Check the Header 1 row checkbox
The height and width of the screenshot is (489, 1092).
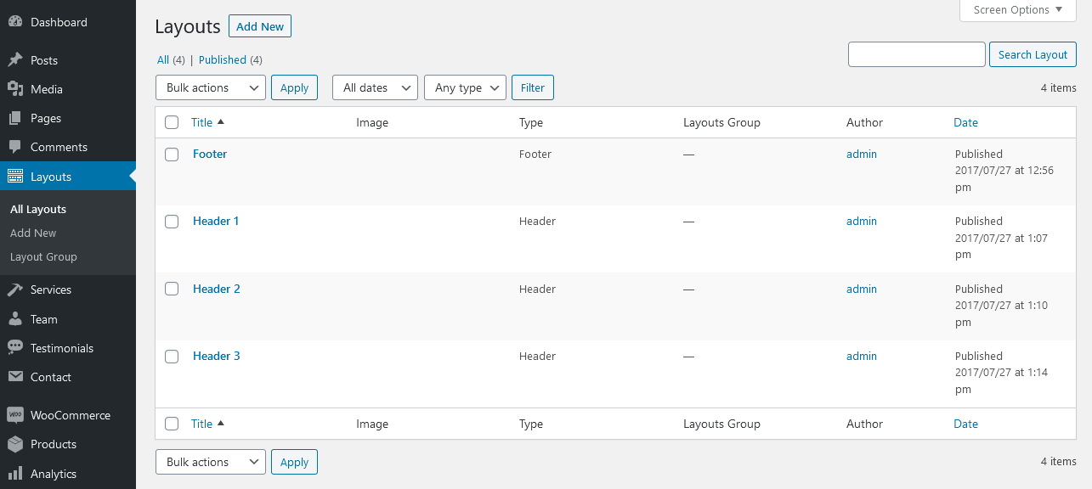tap(172, 222)
